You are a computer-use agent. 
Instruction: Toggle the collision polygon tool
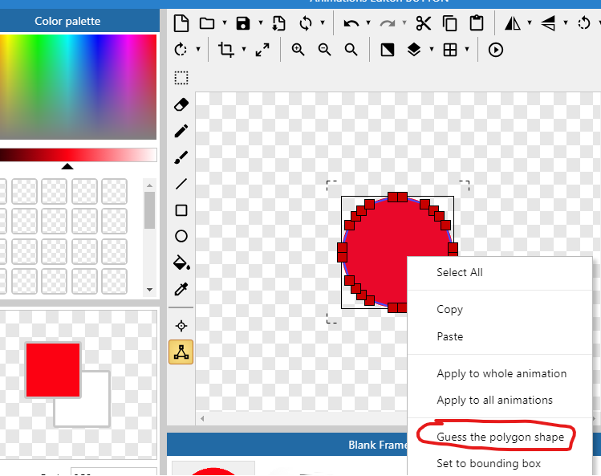pyautogui.click(x=181, y=352)
